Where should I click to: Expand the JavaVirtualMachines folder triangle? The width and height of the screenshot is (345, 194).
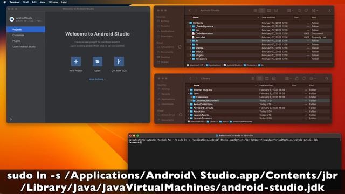tap(191, 101)
